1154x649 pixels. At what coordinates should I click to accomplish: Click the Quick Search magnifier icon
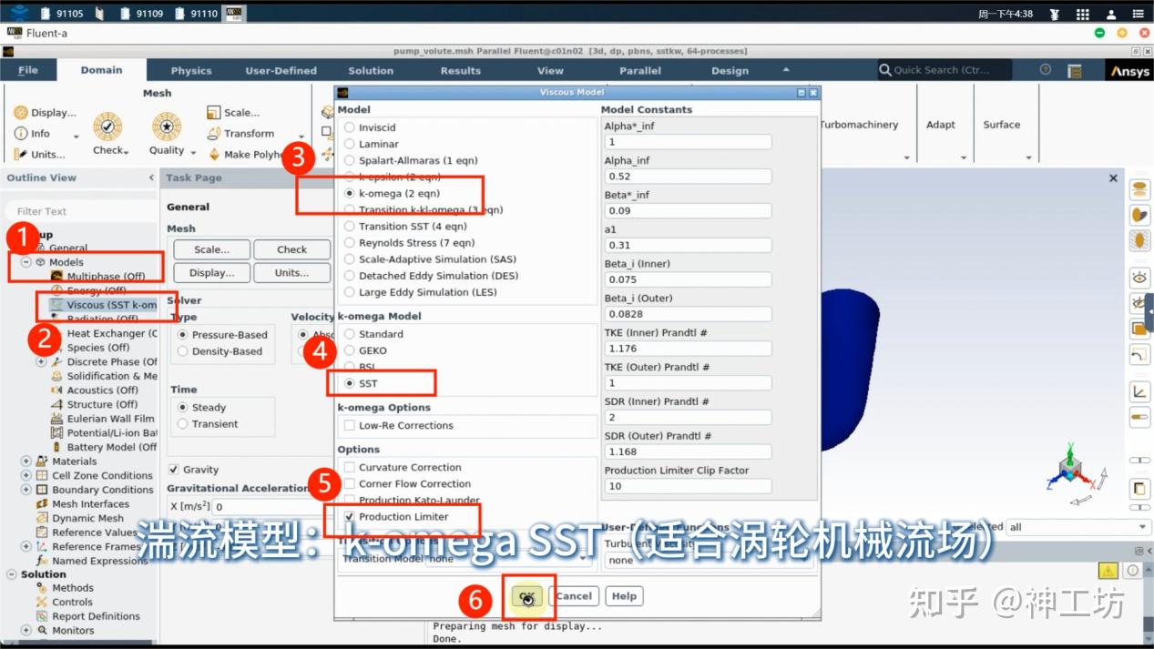[x=885, y=70]
